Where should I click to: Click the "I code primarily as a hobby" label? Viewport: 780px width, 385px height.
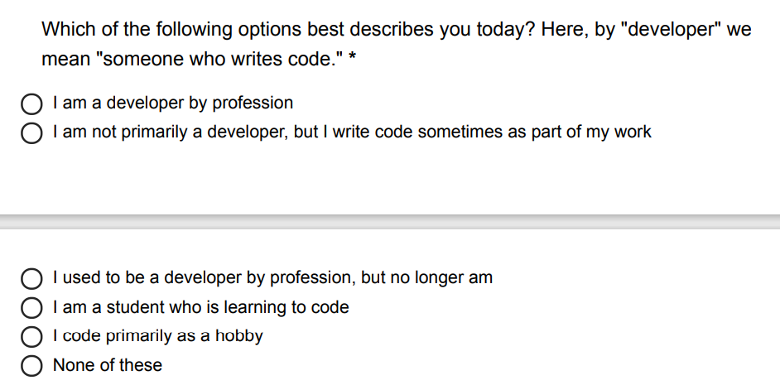[x=157, y=336]
